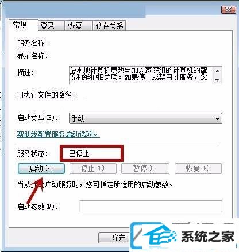
Task: Click the 确定 OK button
Action: click(118, 238)
